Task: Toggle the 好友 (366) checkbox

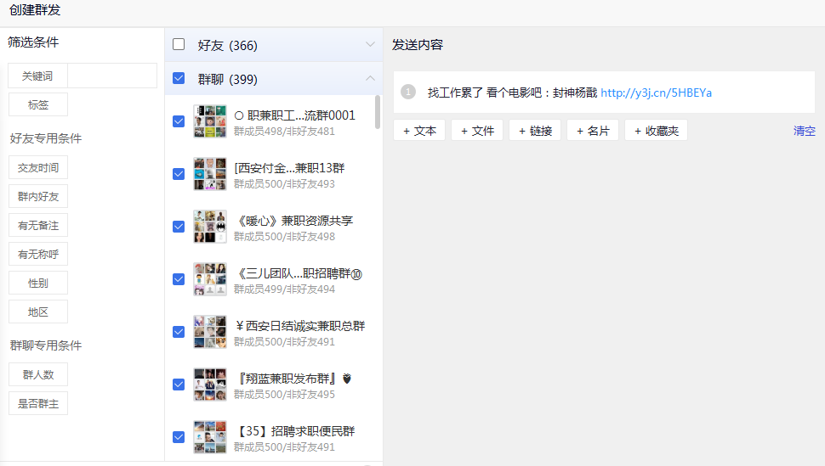Action: (x=179, y=44)
